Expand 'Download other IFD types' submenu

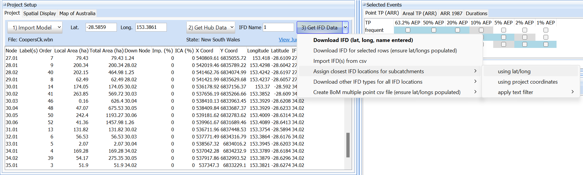tap(368, 82)
